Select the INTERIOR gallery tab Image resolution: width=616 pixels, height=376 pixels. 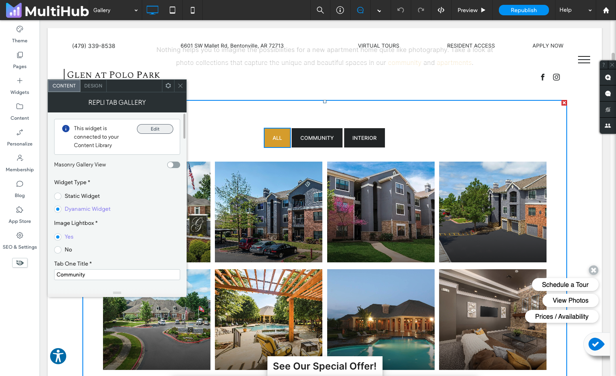click(x=364, y=138)
